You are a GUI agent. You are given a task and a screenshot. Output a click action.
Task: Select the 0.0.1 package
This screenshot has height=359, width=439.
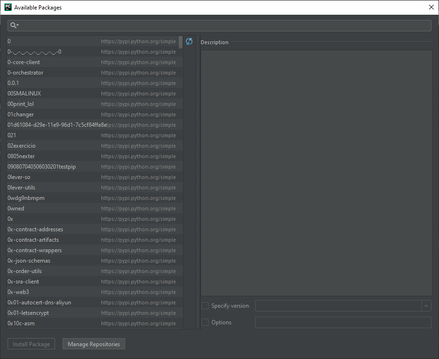(95, 83)
